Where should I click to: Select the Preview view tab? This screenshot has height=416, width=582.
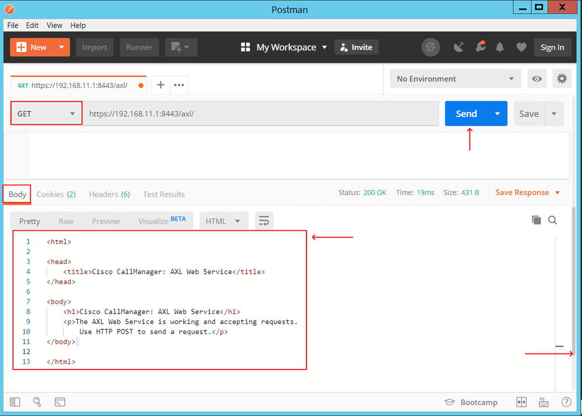pos(106,221)
